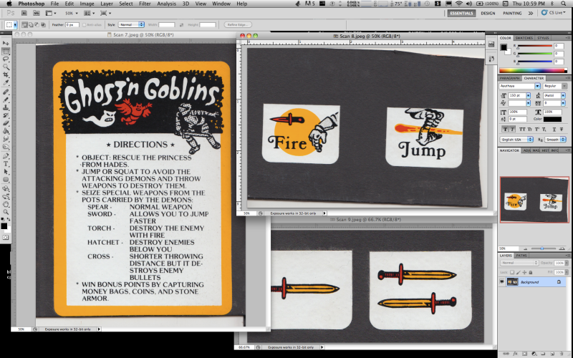Click the Mini Bridge icon
This screenshot has height=358, width=573.
point(37,13)
